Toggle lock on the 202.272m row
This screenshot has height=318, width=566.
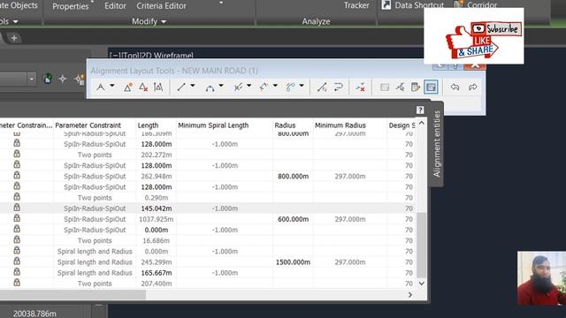click(17, 154)
